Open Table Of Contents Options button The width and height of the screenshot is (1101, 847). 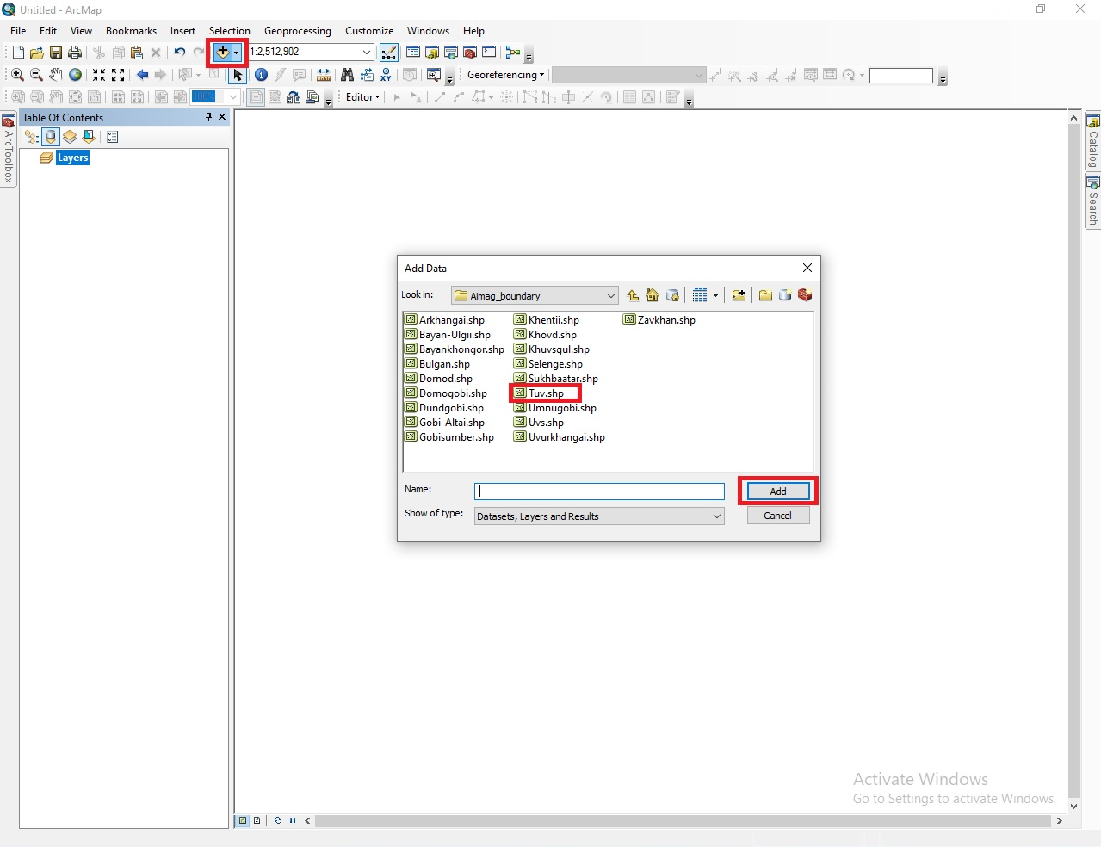[112, 137]
